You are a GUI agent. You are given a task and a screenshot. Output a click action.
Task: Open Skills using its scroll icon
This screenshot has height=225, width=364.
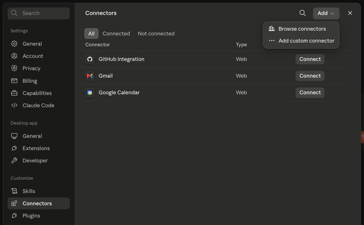point(14,191)
